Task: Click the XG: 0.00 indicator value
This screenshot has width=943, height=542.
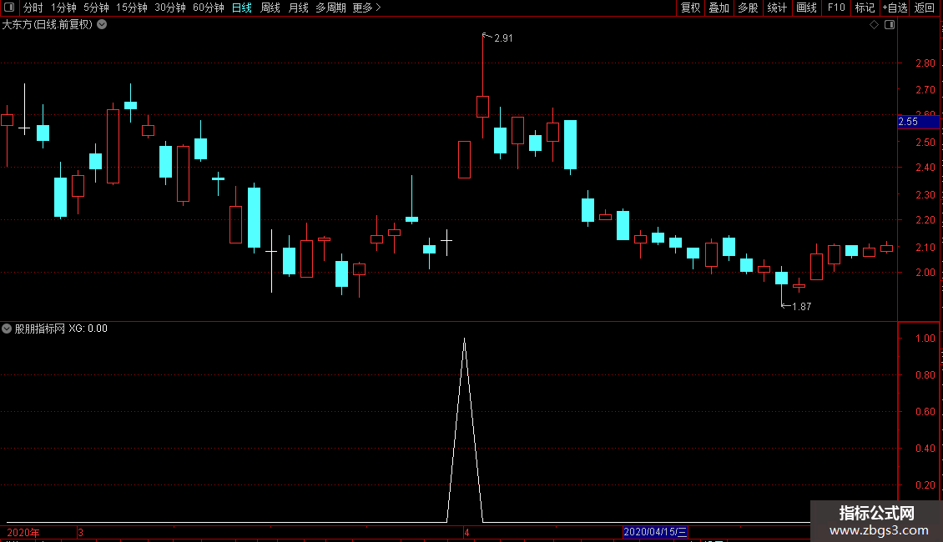Action: [88, 329]
